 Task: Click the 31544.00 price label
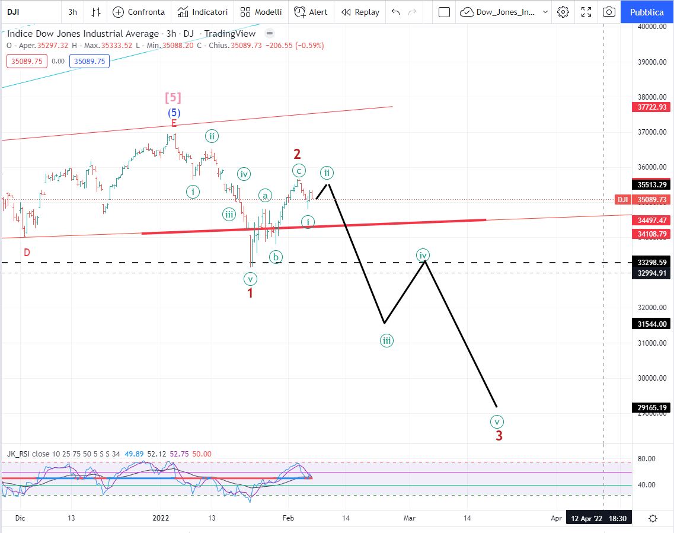click(x=651, y=324)
